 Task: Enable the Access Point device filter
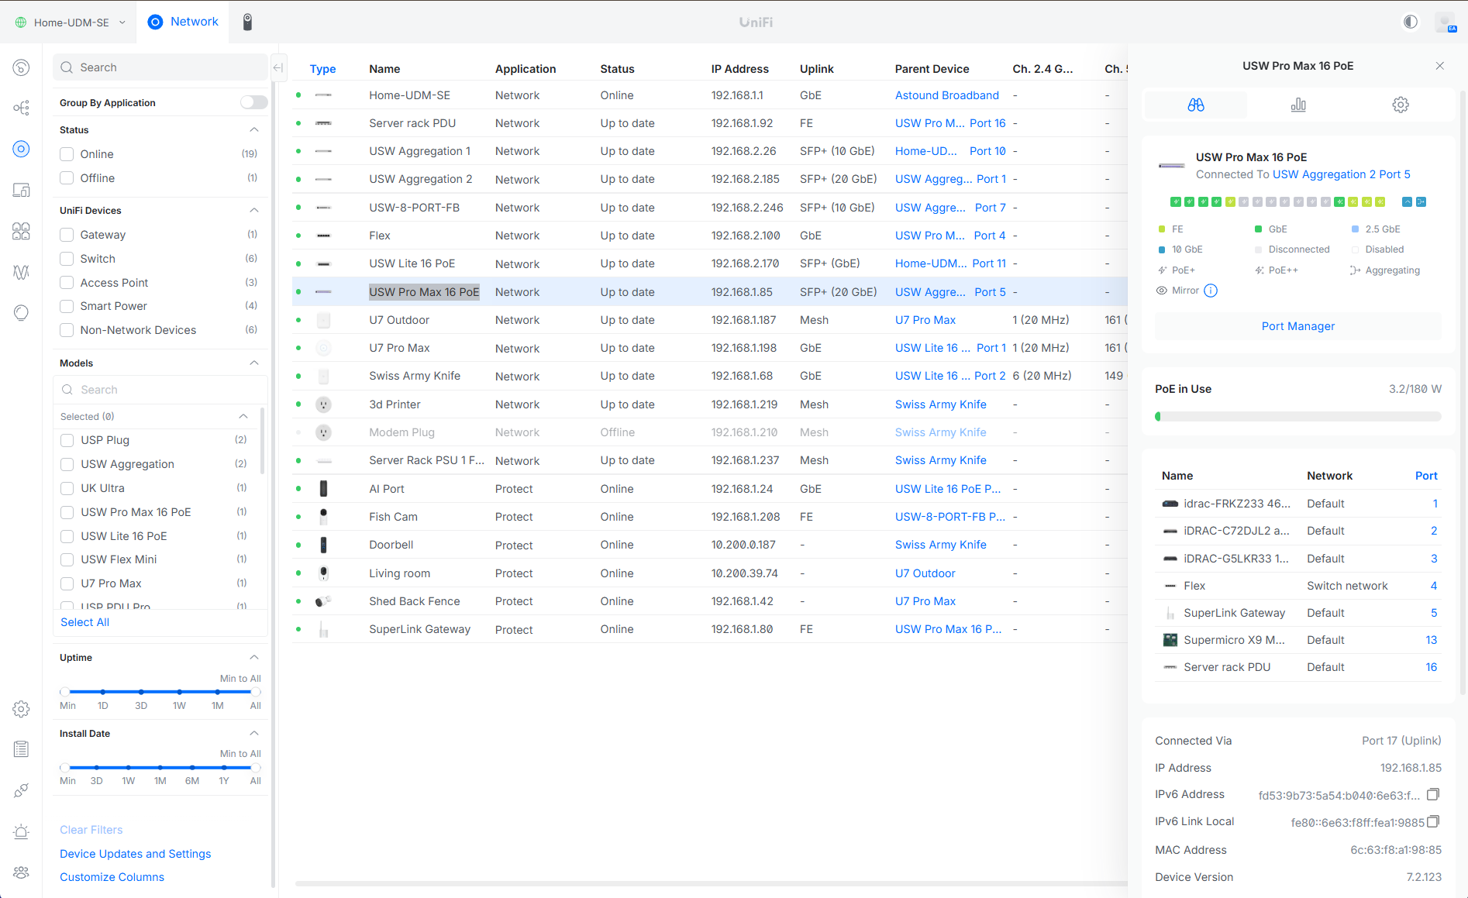67,283
